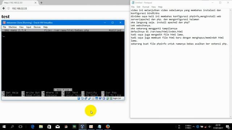Open VirtualBox Input menu
232x130 pixels.
[29, 27]
